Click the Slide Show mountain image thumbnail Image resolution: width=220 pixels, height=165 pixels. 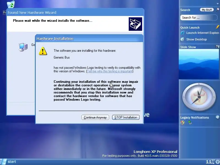pyautogui.click(x=199, y=64)
